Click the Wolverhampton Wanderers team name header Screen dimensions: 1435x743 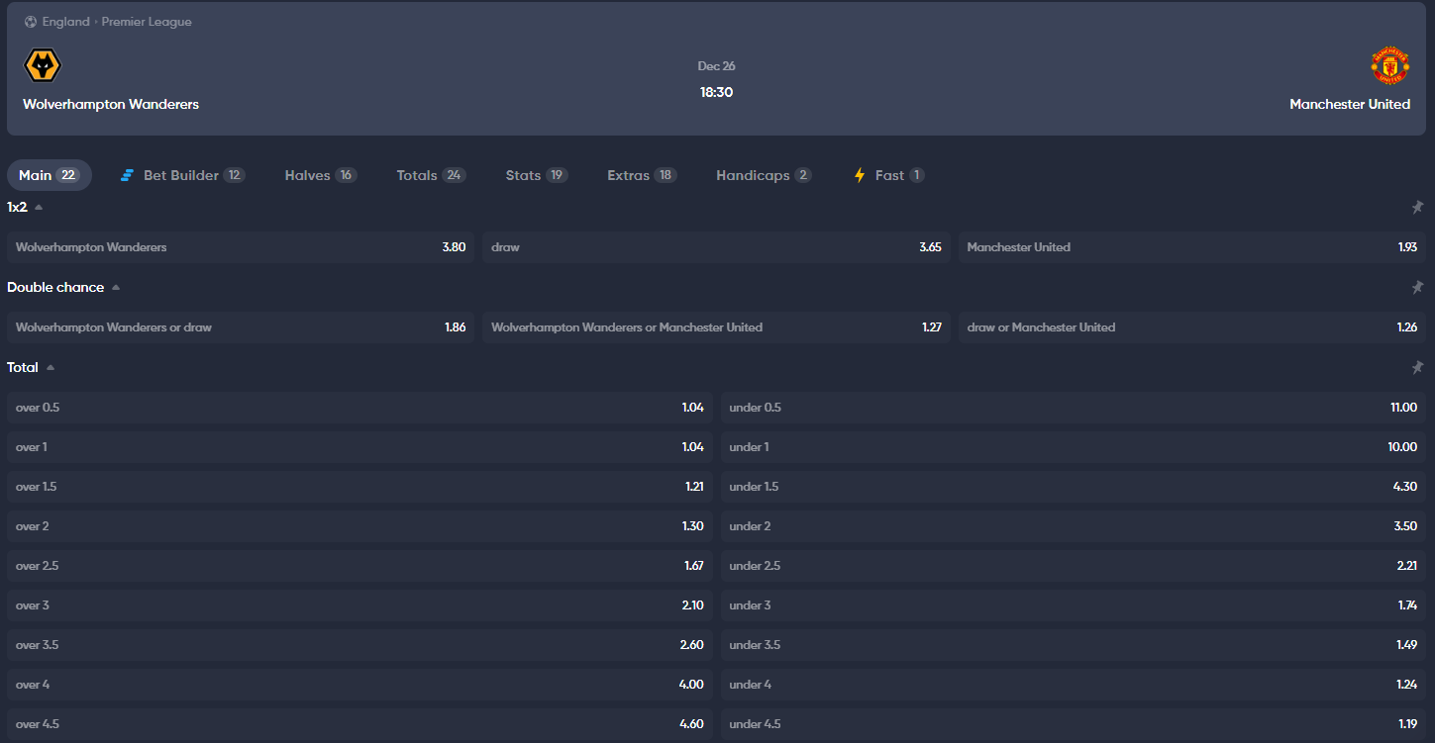(111, 104)
